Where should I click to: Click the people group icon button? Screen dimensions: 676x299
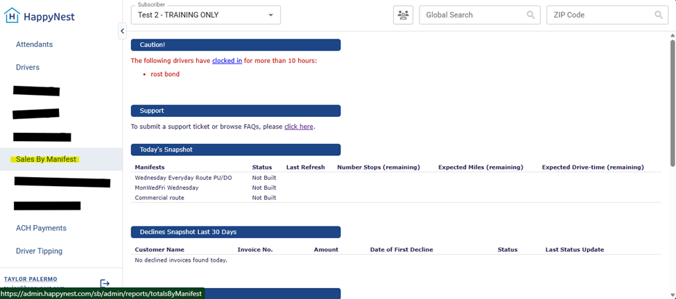point(402,15)
